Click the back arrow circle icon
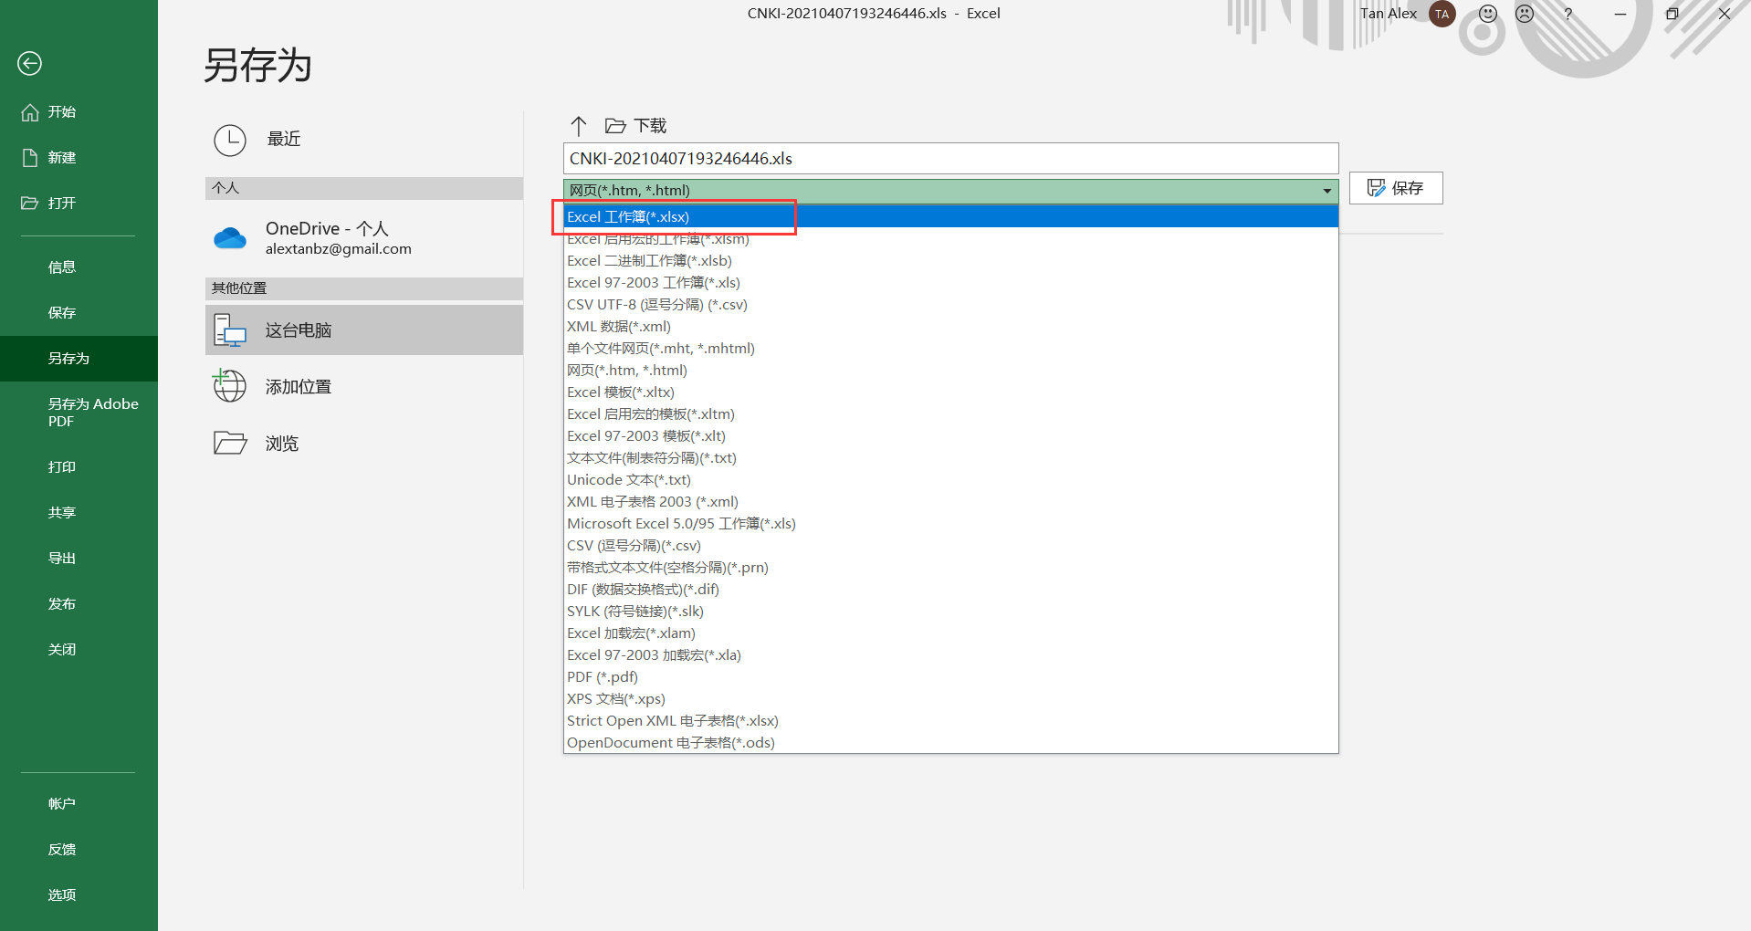This screenshot has width=1751, height=931. [29, 63]
